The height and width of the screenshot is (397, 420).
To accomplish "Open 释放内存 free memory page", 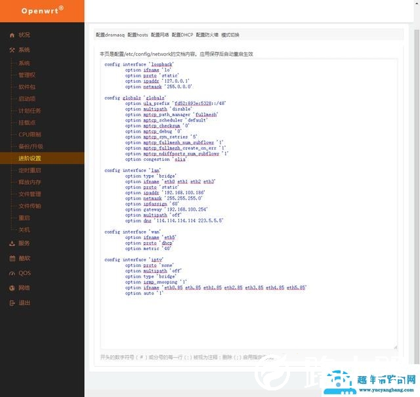I will [30, 182].
